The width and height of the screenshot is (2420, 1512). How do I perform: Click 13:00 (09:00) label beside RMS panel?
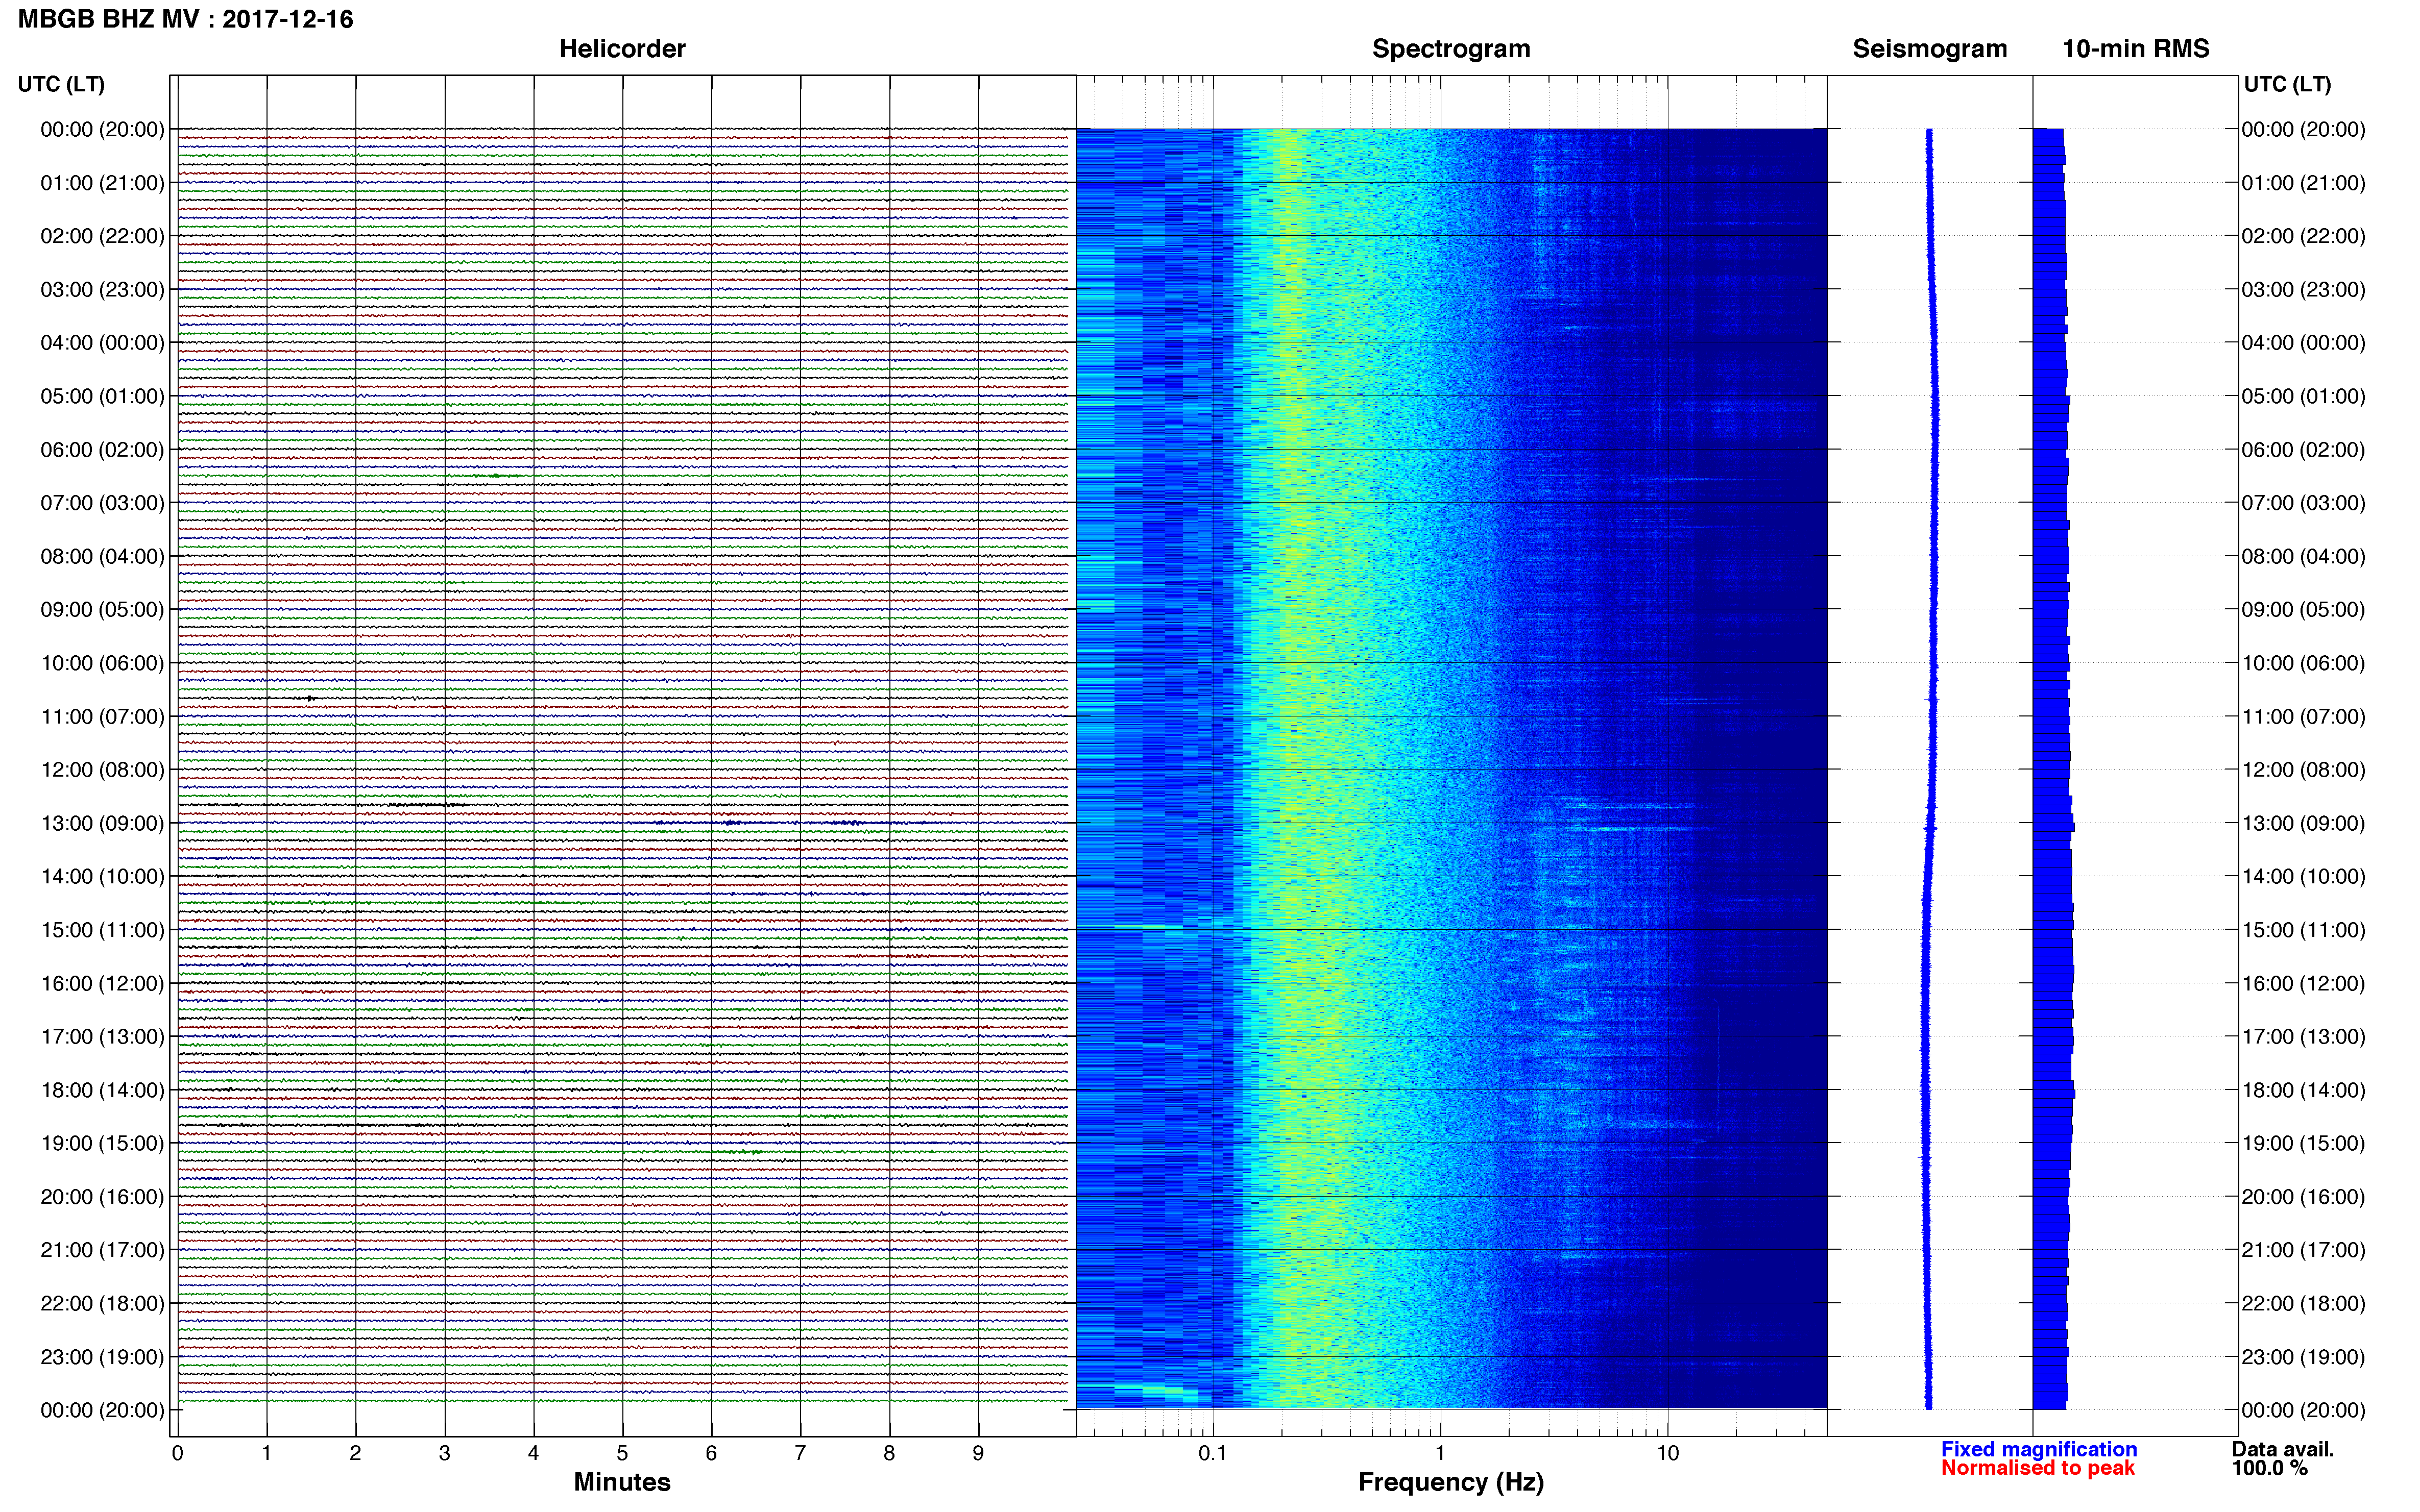(x=2303, y=823)
